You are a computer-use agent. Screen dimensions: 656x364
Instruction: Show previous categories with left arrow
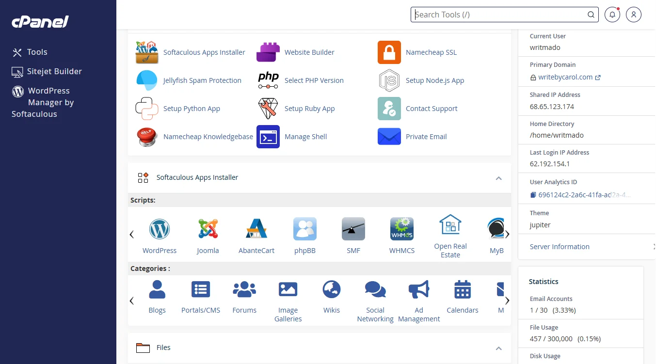(131, 301)
